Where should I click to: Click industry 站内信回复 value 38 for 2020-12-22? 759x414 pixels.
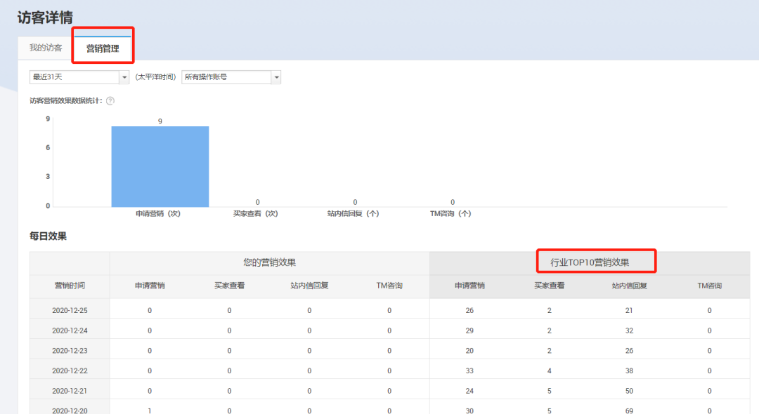pyautogui.click(x=629, y=371)
